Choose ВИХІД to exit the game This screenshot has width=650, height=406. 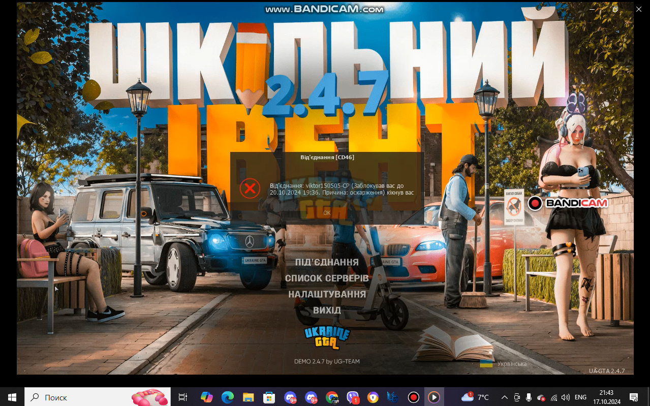coord(327,310)
